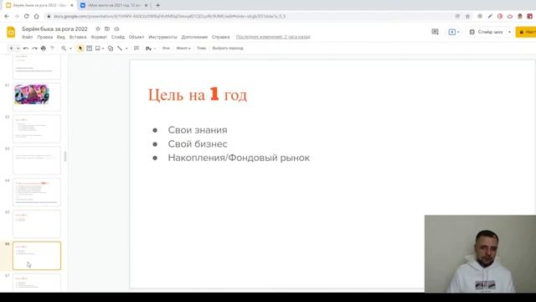536x302 pixels.
Task: Open the Дополнения menu
Action: pos(194,37)
